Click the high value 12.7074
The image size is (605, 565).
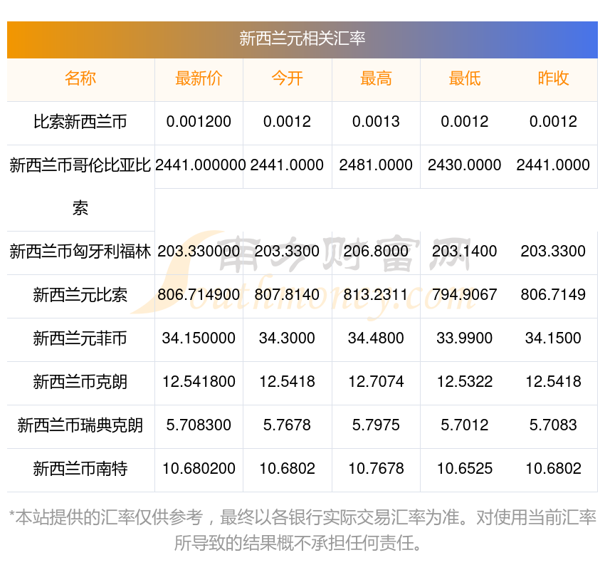pos(376,382)
